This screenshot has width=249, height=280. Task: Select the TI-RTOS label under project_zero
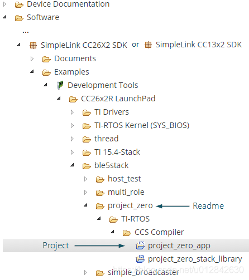136,219
